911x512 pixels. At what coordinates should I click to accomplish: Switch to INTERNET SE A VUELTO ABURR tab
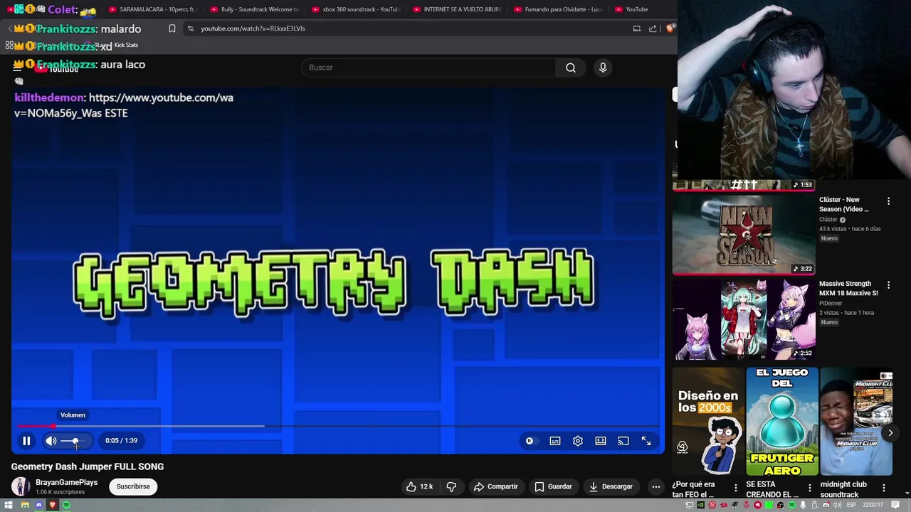457,9
